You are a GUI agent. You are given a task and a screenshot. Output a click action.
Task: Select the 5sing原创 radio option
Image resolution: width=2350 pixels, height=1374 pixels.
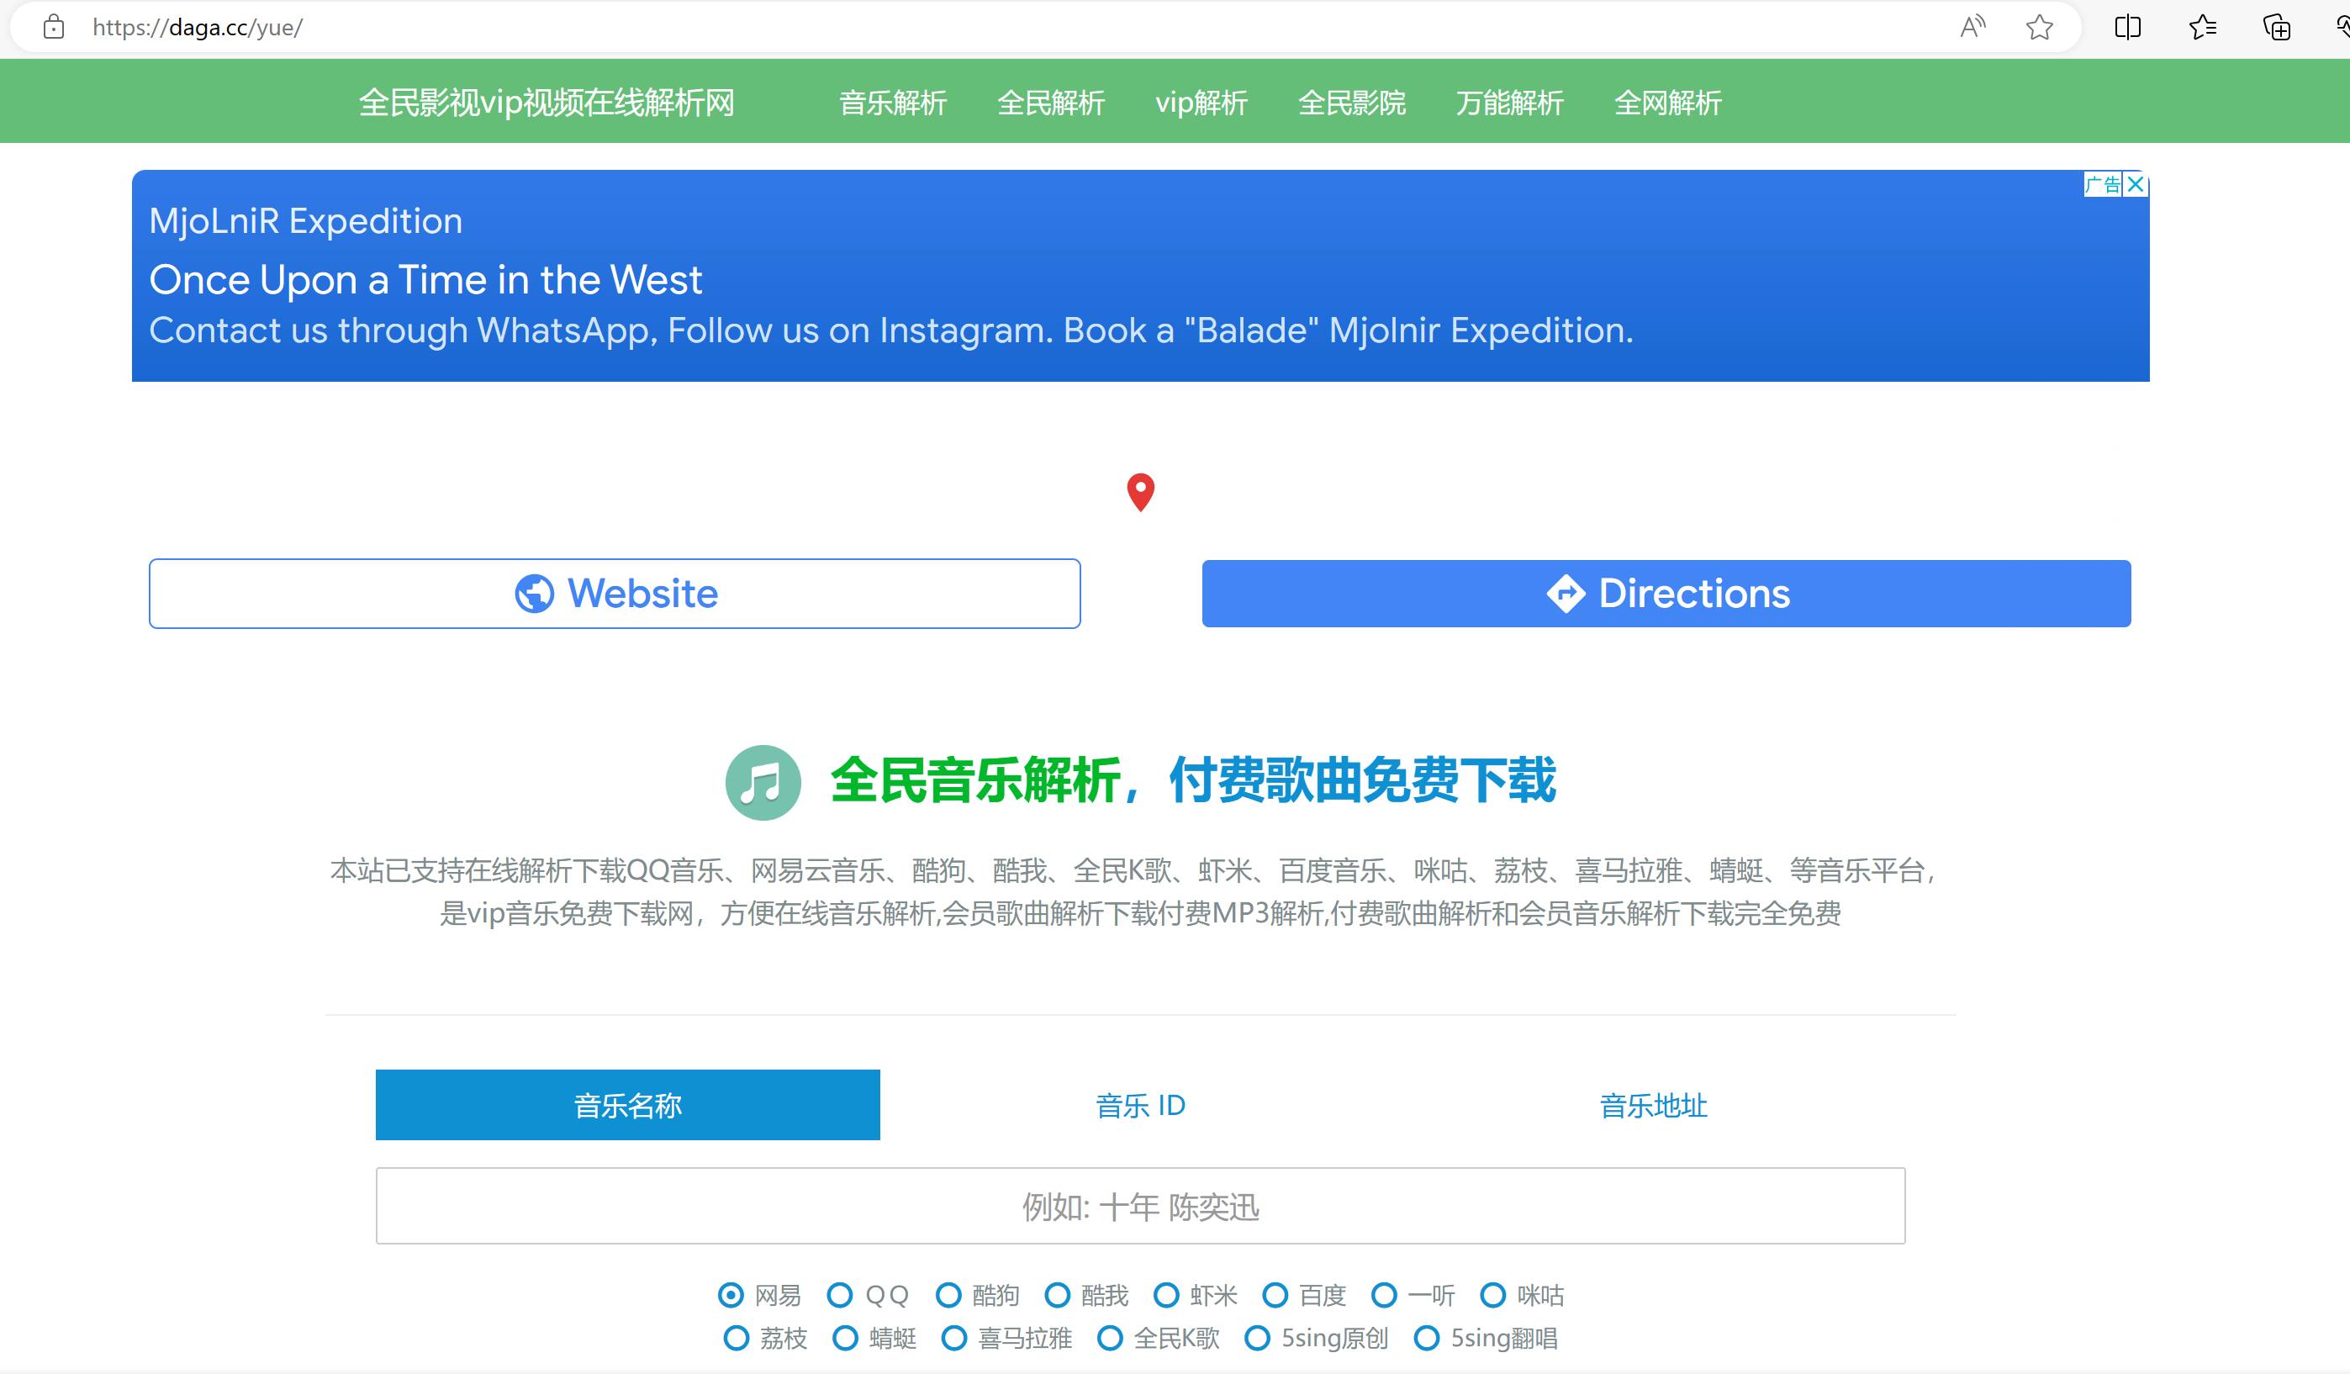[x=1257, y=1338]
